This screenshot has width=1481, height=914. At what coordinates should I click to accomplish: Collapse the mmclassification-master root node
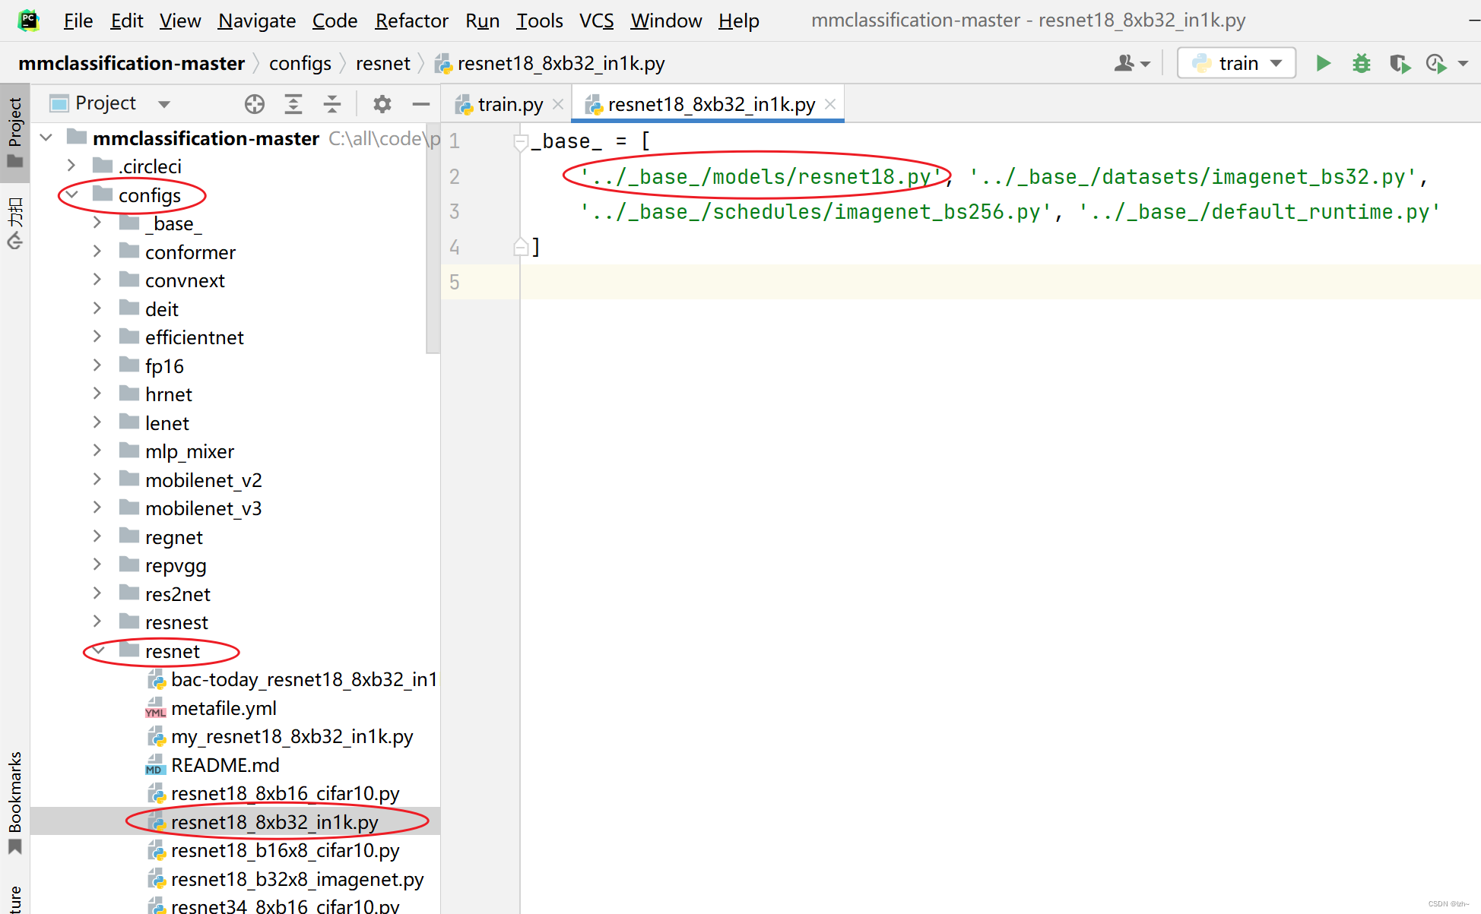[46, 138]
